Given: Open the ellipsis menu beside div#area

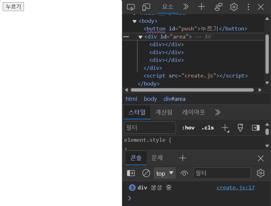Looking at the screenshot, I should point(126,37).
